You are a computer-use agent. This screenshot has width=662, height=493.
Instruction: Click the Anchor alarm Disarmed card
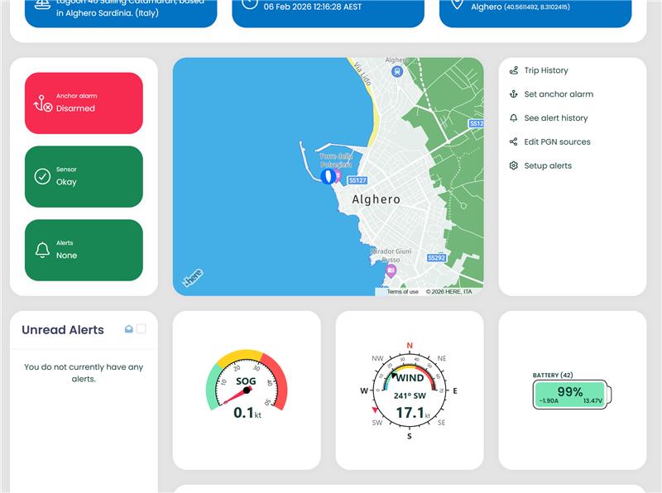(83, 102)
